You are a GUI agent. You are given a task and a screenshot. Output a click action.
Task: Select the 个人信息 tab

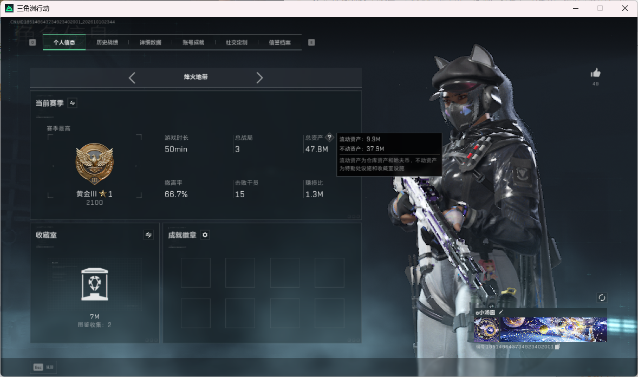(64, 42)
